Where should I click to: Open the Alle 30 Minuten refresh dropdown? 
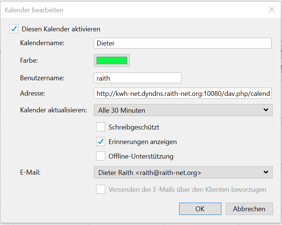[x=183, y=110]
